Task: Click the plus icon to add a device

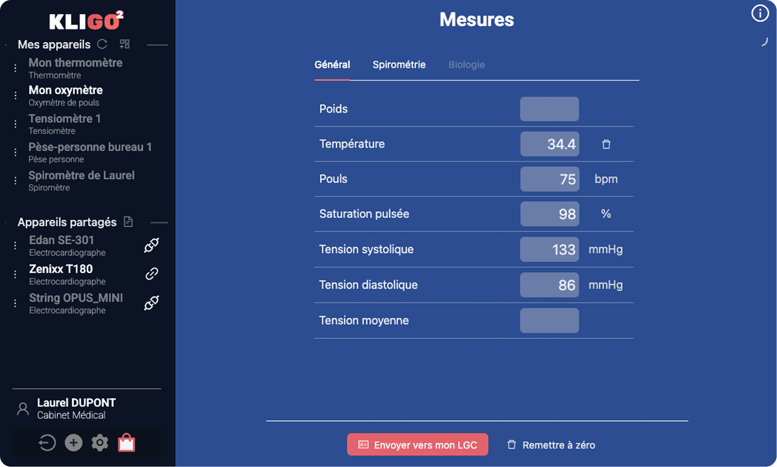Action: click(x=73, y=443)
